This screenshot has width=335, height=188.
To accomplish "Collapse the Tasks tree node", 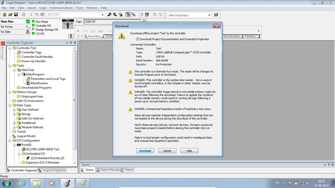I will 10,65.
